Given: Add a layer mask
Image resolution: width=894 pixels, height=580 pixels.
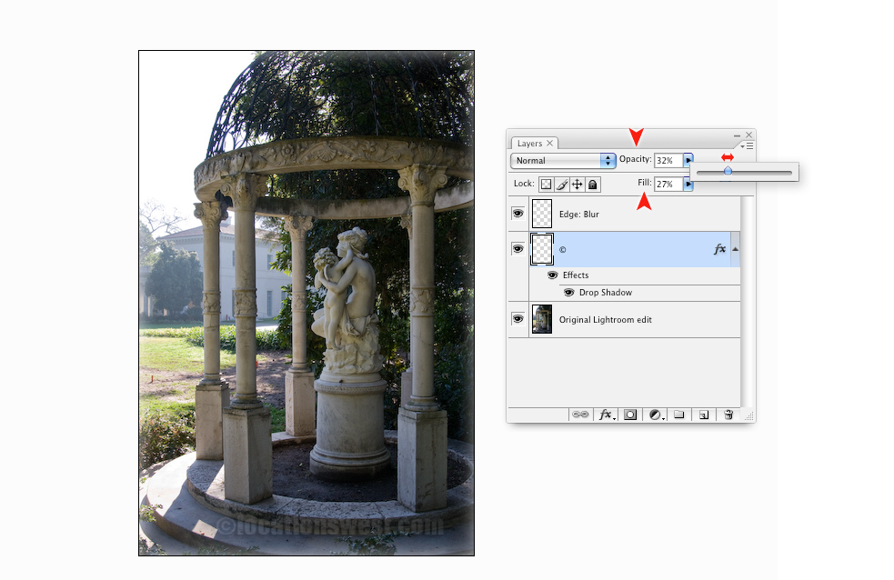Looking at the screenshot, I should [631, 415].
